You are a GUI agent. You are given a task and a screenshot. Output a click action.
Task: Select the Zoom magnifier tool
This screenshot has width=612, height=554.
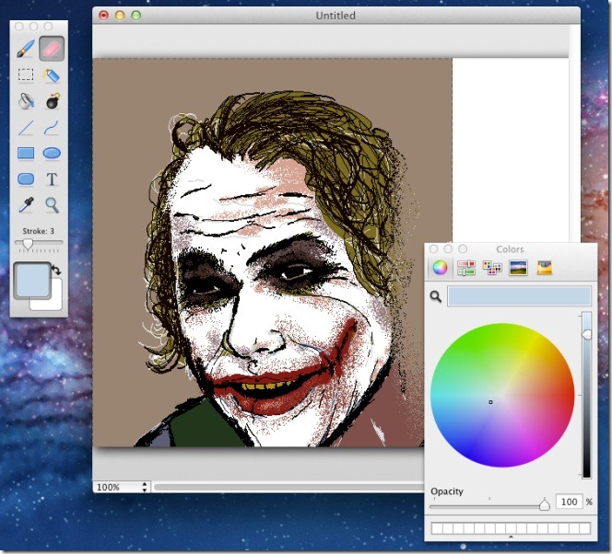click(52, 205)
